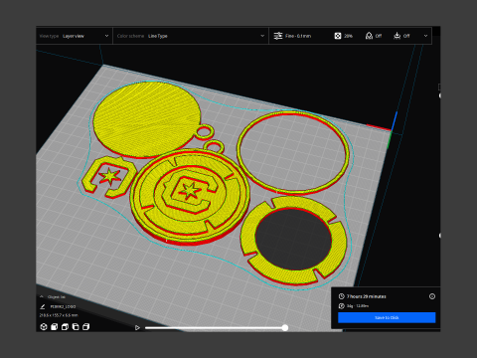Click the build plate adhesion icon
The image size is (477, 358).
pyautogui.click(x=397, y=36)
